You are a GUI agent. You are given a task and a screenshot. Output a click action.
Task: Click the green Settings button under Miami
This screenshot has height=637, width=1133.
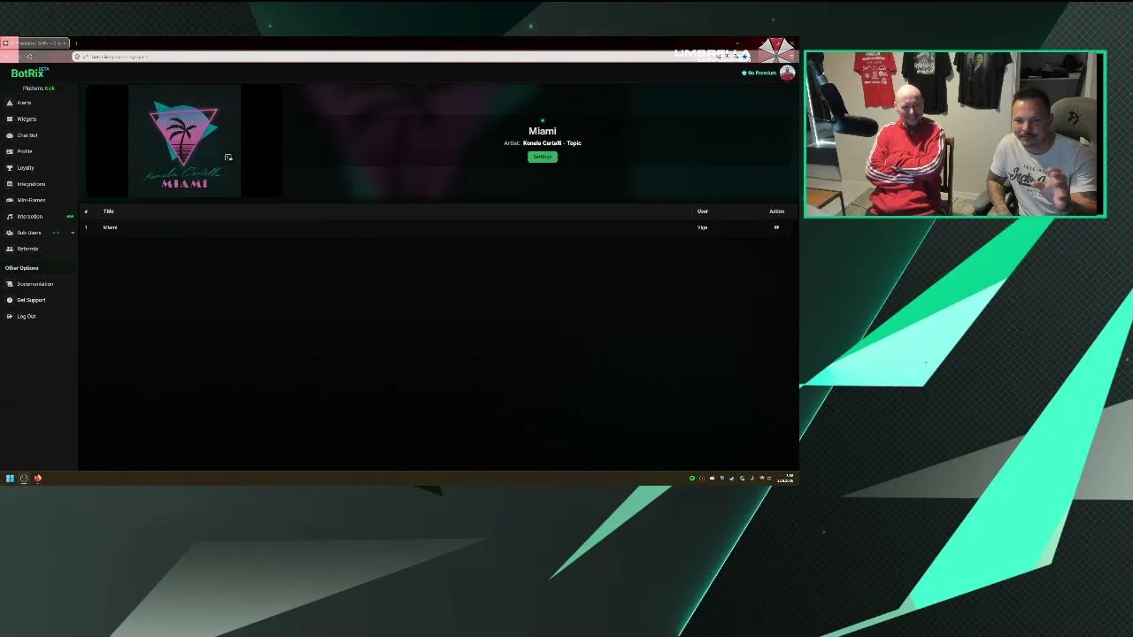tap(543, 157)
